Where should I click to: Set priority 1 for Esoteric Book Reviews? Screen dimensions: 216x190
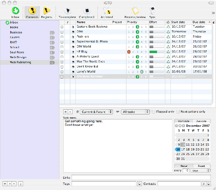click(129, 27)
